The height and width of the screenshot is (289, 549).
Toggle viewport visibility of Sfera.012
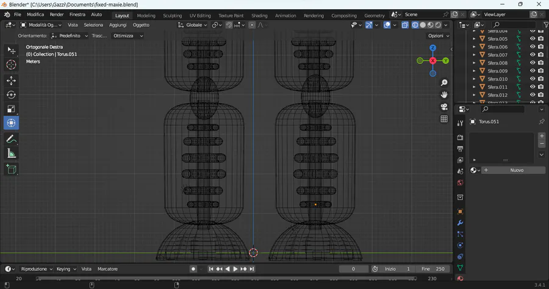(533, 95)
